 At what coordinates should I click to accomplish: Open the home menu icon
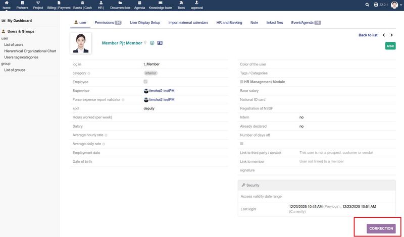tap(7, 3)
